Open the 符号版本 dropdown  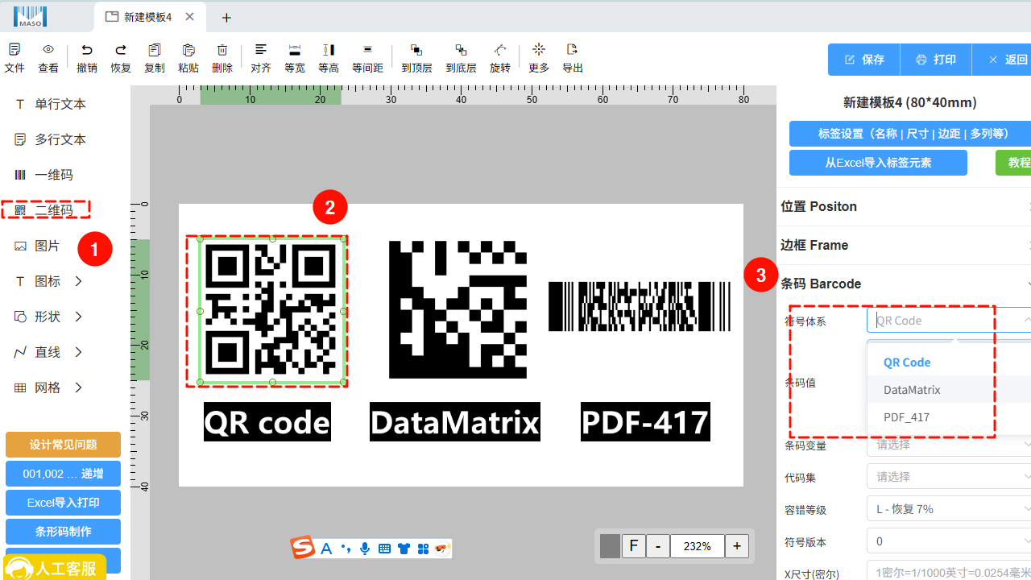949,541
